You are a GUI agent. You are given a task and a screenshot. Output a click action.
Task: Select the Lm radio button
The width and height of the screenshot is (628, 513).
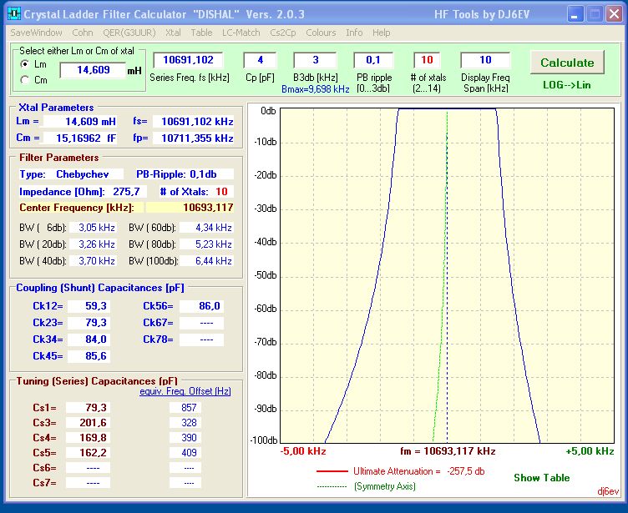click(25, 64)
